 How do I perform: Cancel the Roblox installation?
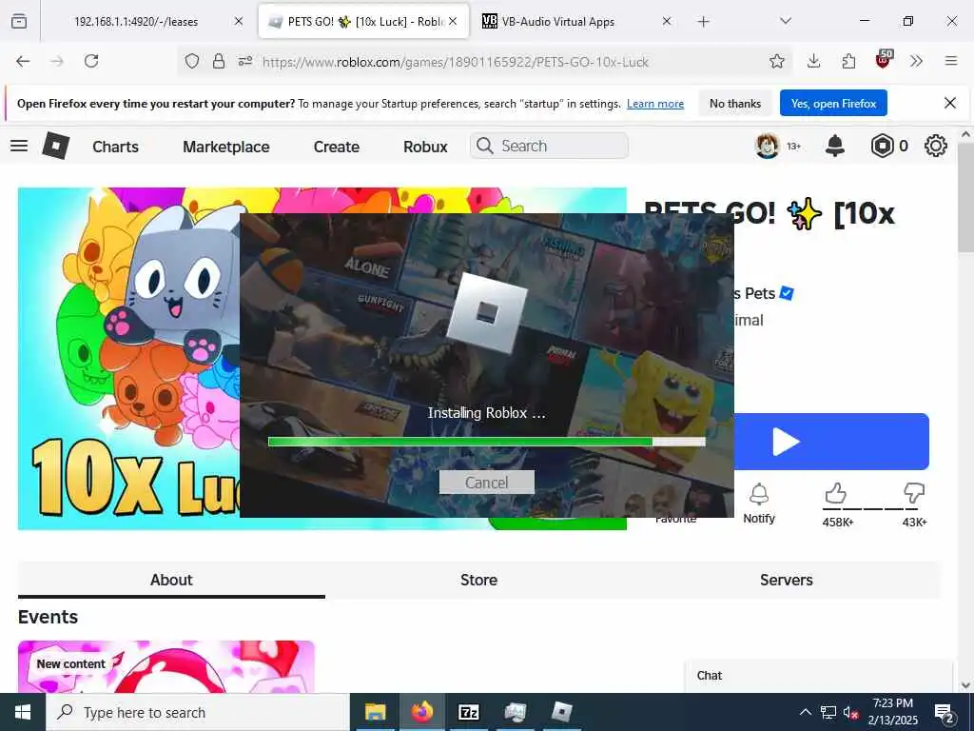tap(486, 483)
